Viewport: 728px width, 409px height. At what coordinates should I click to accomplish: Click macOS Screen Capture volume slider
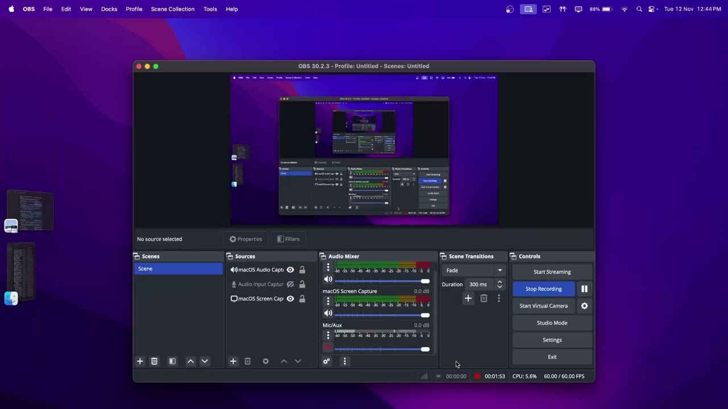(382, 315)
